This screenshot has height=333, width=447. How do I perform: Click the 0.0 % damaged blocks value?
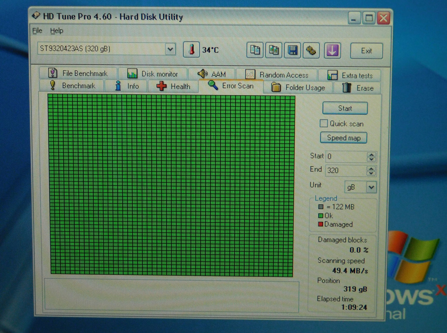click(359, 250)
